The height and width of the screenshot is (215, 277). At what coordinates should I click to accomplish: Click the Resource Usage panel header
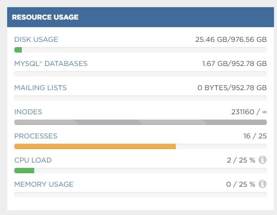(x=140, y=17)
